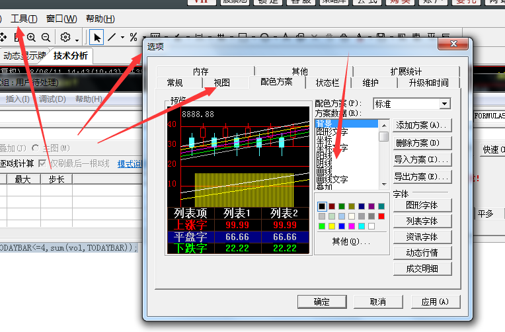Switch to the 技术分析 tab
The image size is (505, 332).
(71, 56)
